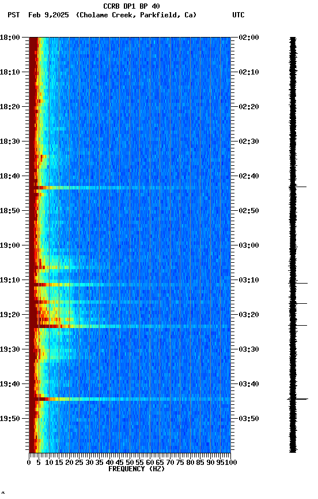The height and width of the screenshot is (499, 318).
Task: Click the 'PST' time zone label
Action: point(14,15)
